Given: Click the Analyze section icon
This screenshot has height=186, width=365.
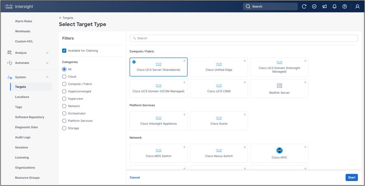Looking at the screenshot, I should coord(10,53).
